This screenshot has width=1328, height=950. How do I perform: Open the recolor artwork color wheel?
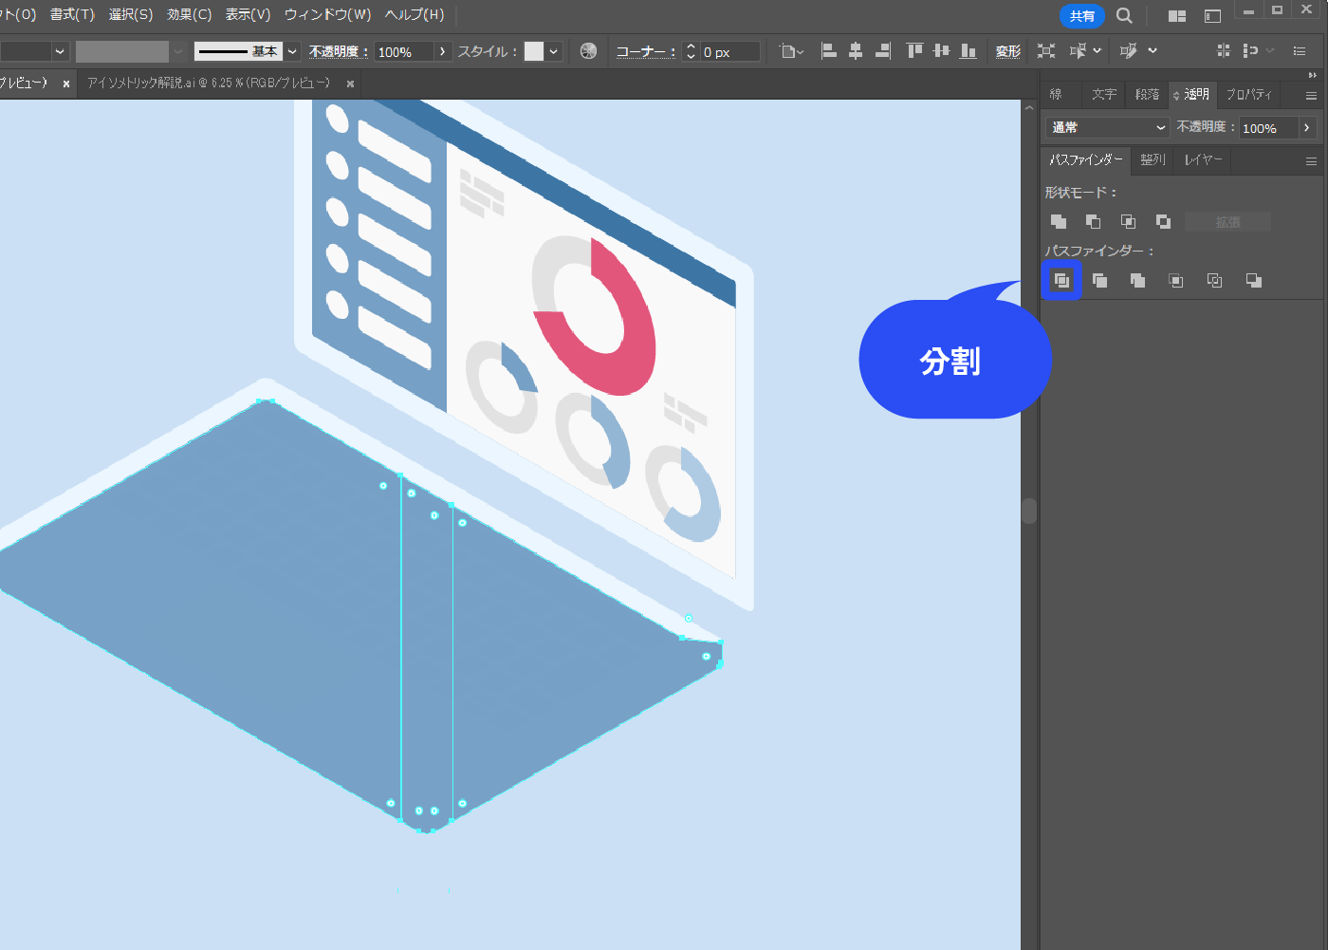coord(588,51)
